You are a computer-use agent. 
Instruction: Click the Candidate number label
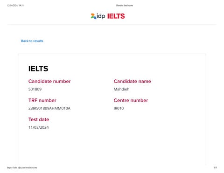(x=49, y=81)
